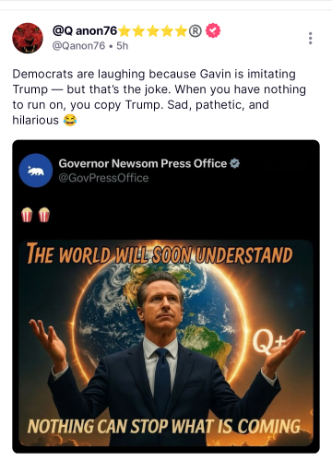This screenshot has width=332, height=461.
Task: Click the registered trademark symbol after stars
Action: (195, 30)
